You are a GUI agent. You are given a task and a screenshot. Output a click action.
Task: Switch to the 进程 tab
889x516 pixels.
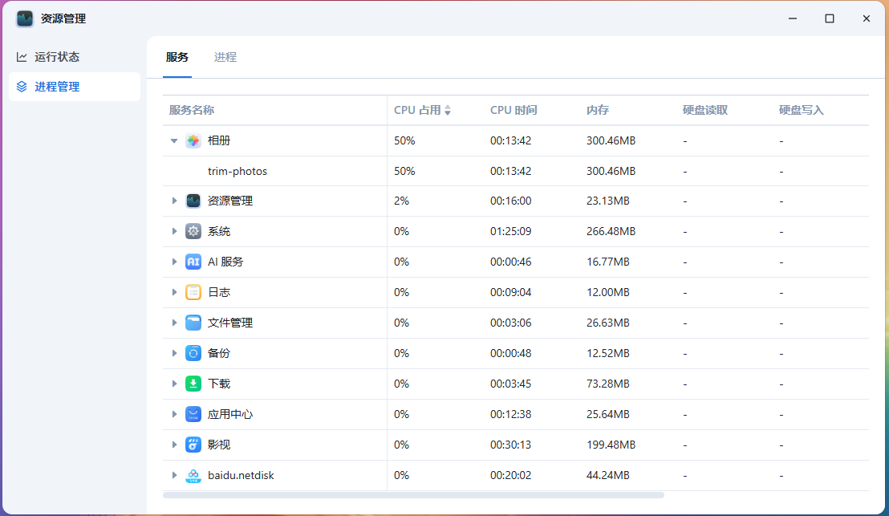click(225, 57)
